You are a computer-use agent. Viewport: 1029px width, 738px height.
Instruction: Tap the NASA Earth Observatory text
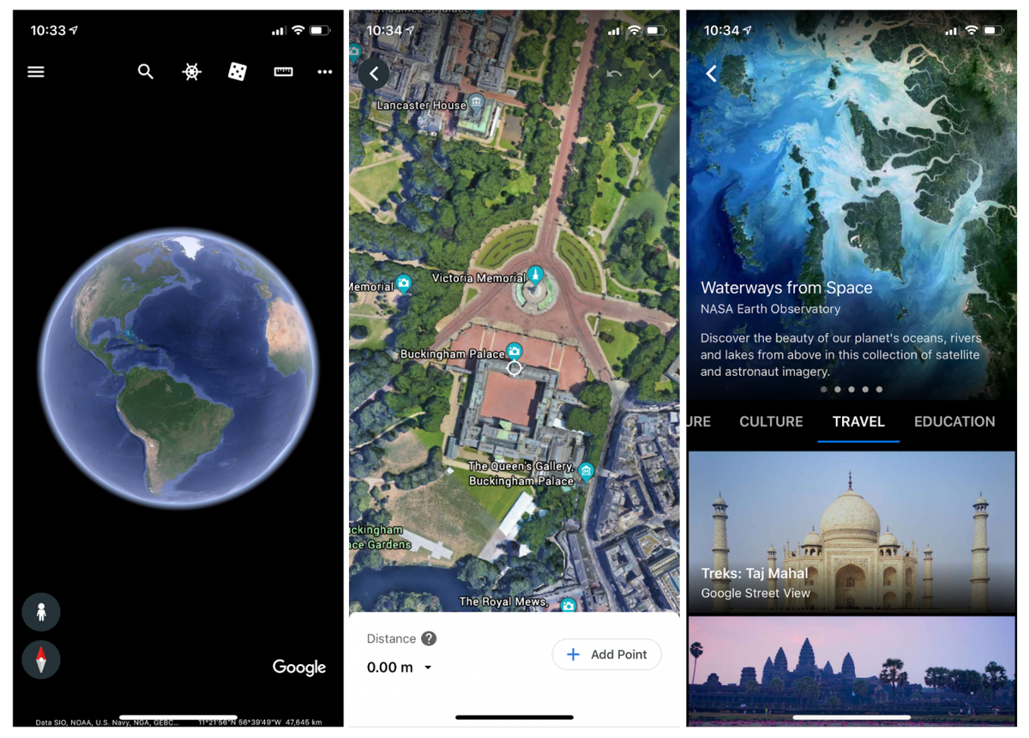pos(771,309)
